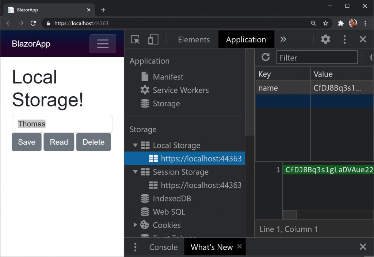The height and width of the screenshot is (257, 374).
Task: Toggle the device toolbar icon
Action: (x=153, y=39)
